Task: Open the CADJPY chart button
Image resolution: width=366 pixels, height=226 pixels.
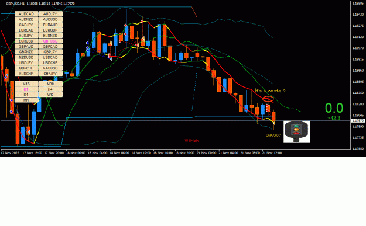Action: tap(26, 25)
